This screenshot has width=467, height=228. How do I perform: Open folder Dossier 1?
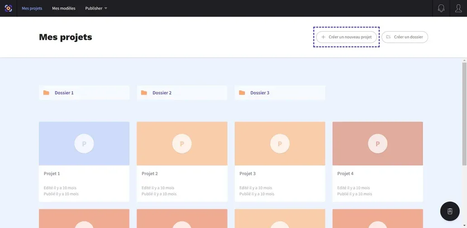tap(84, 93)
